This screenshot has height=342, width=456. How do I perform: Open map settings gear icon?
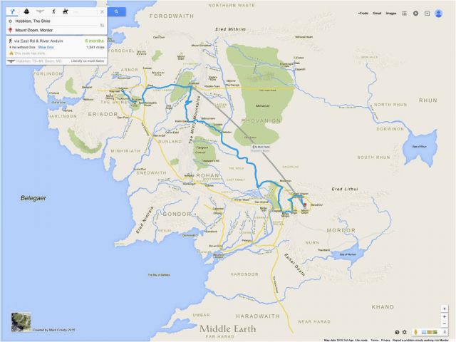pos(405,332)
